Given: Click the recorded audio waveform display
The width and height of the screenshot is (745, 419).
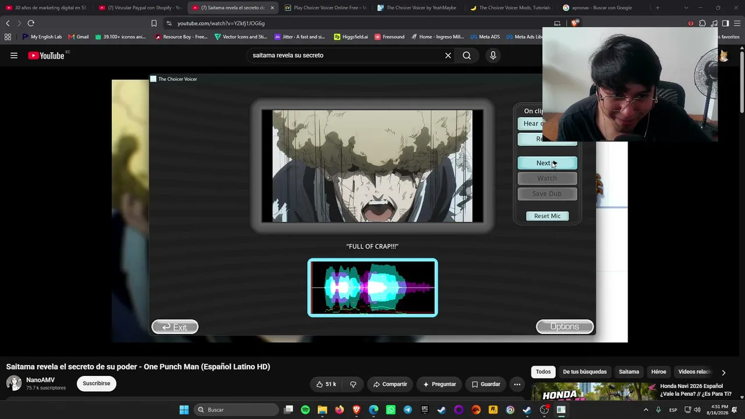Looking at the screenshot, I should pos(372,287).
